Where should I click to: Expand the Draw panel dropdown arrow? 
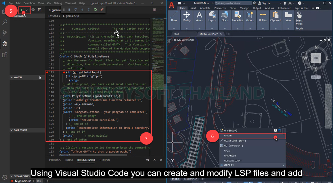[174, 28]
